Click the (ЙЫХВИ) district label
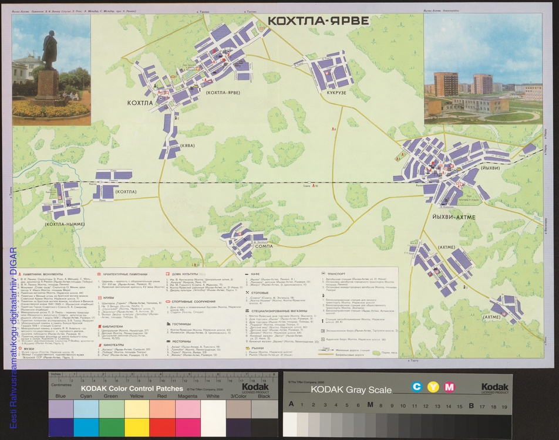This screenshot has height=440, width=559. click(x=490, y=168)
